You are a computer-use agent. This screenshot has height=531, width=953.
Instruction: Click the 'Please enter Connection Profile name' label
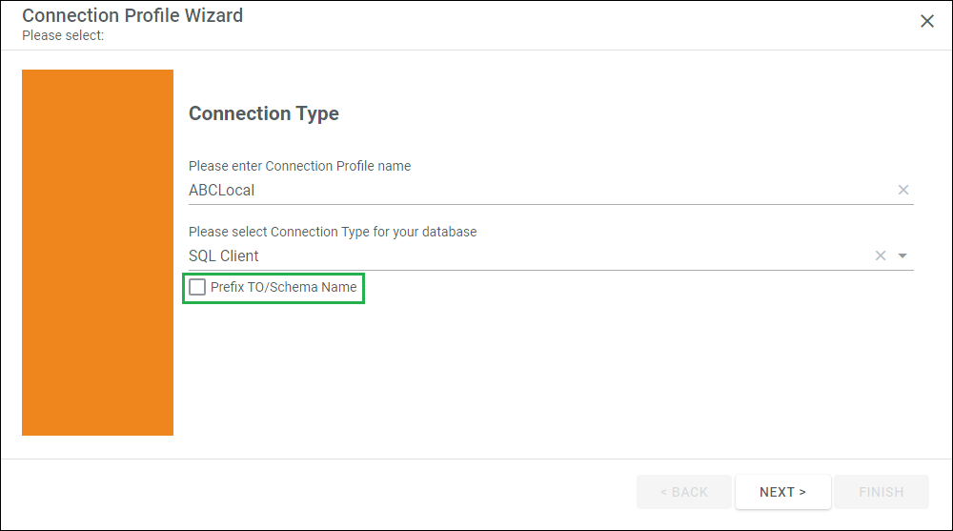(x=299, y=166)
